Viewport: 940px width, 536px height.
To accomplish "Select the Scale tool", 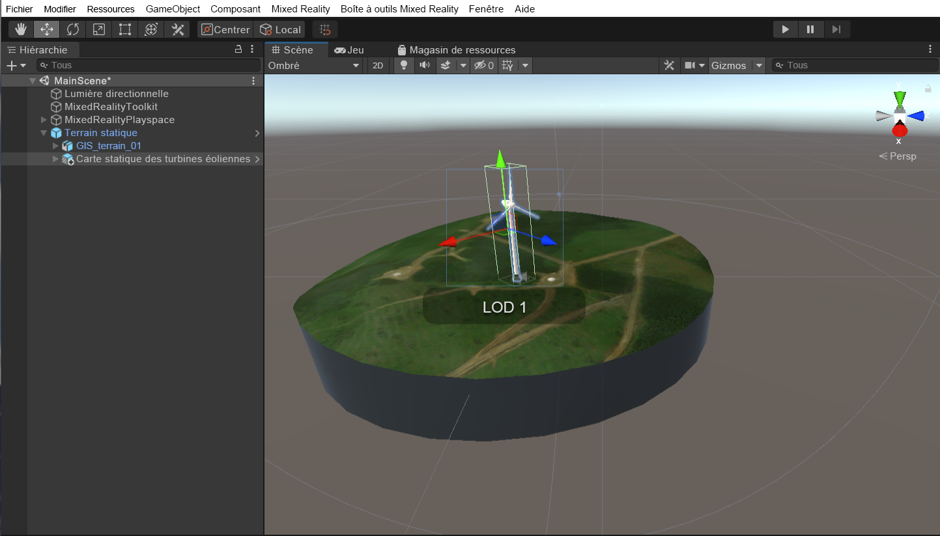I will [x=99, y=29].
